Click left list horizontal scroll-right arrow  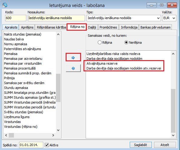click(53, 135)
